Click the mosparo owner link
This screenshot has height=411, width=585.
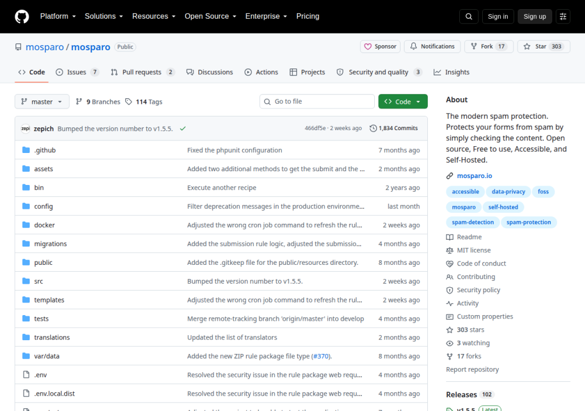pos(45,47)
